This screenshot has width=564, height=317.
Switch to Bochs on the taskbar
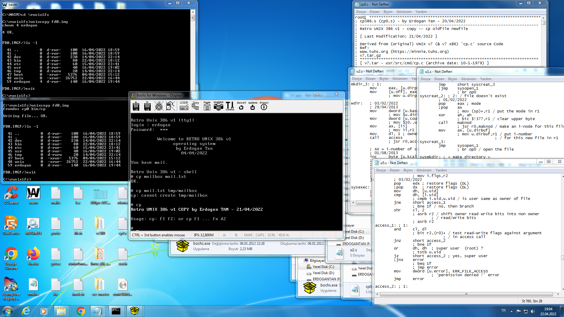[x=134, y=311]
